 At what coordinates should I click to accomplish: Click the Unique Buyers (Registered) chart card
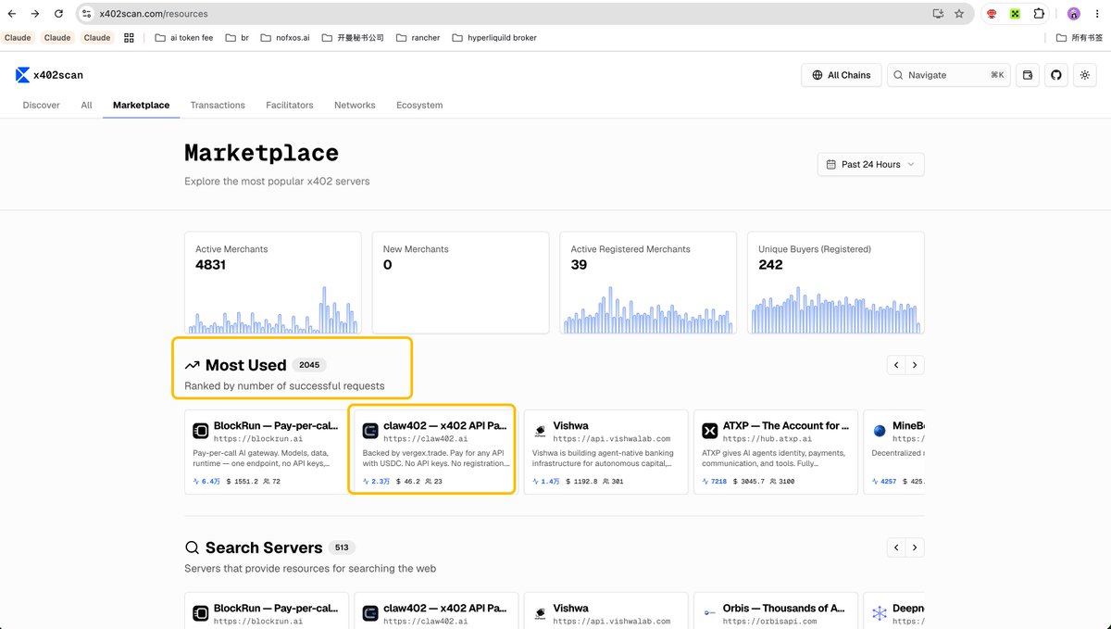pyautogui.click(x=835, y=283)
